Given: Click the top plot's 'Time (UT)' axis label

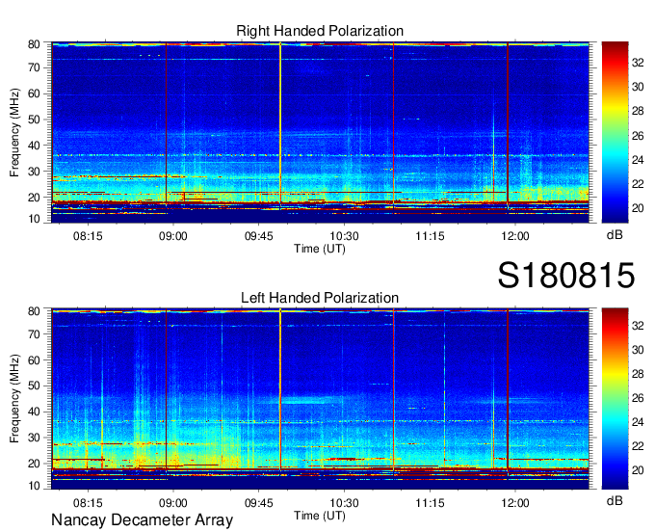Looking at the screenshot, I should click(320, 249).
